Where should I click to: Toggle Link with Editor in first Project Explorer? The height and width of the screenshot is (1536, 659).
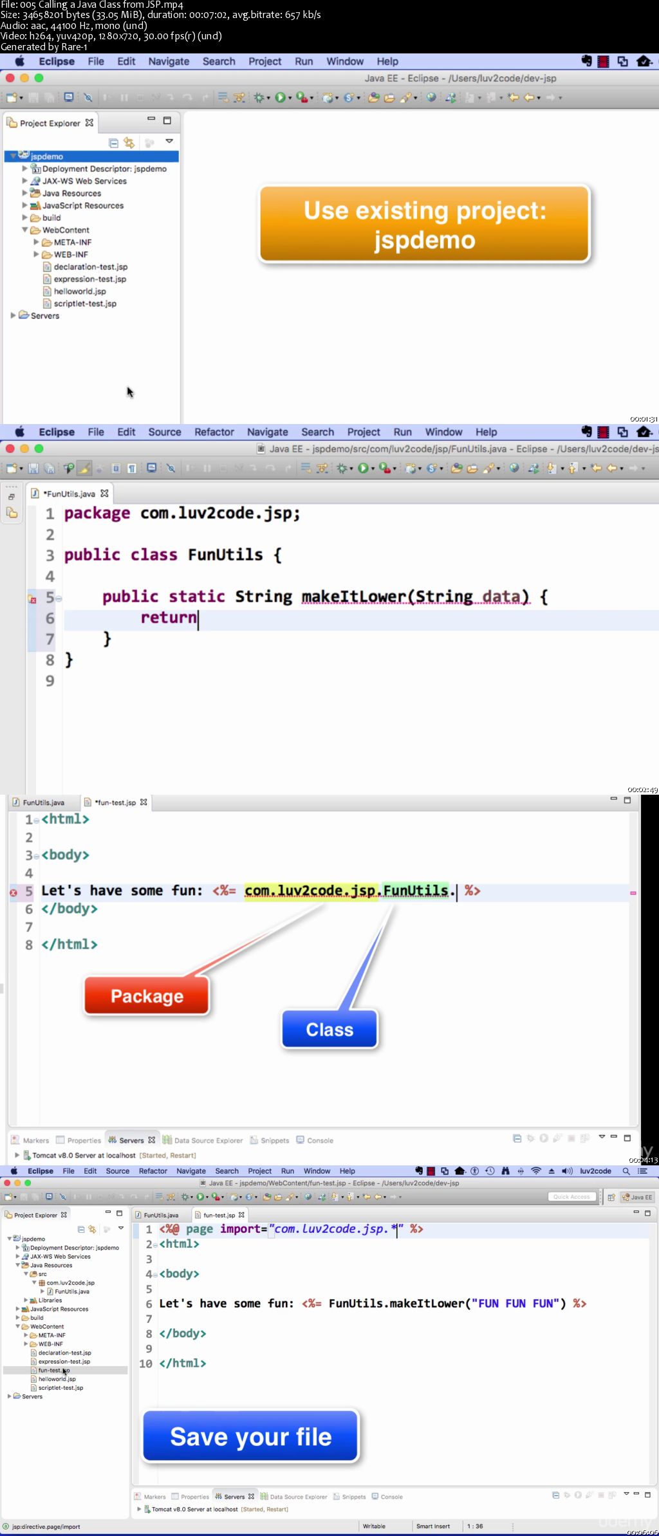point(129,143)
